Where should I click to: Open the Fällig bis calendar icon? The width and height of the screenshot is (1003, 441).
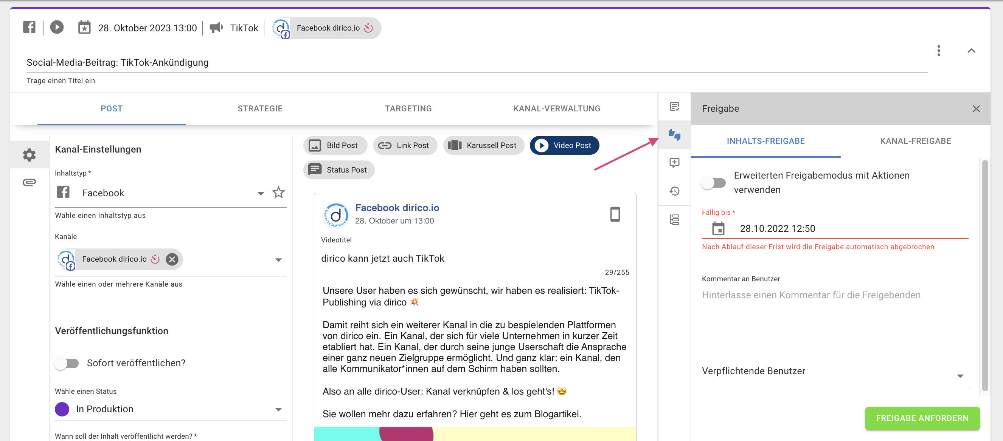click(718, 228)
